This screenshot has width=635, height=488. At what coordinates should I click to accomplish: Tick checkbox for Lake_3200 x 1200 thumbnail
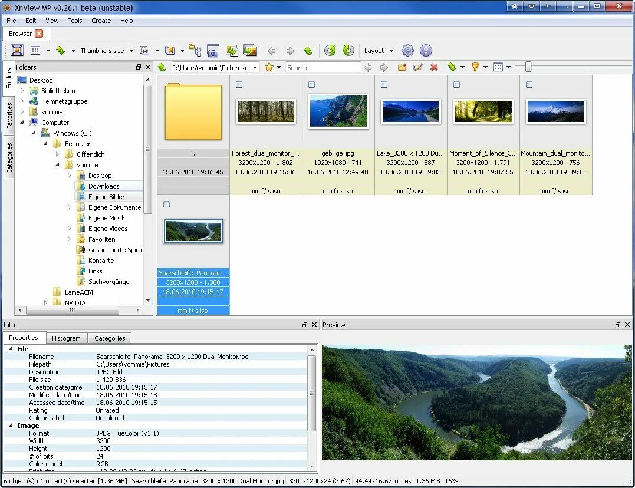click(384, 85)
